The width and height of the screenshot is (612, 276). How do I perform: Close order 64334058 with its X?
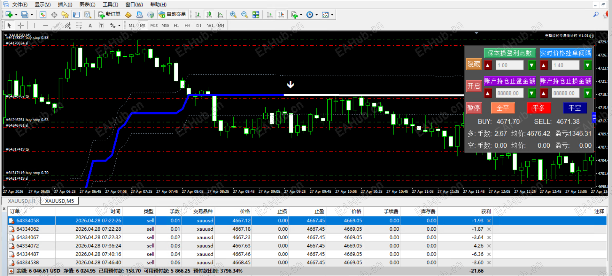click(x=489, y=221)
